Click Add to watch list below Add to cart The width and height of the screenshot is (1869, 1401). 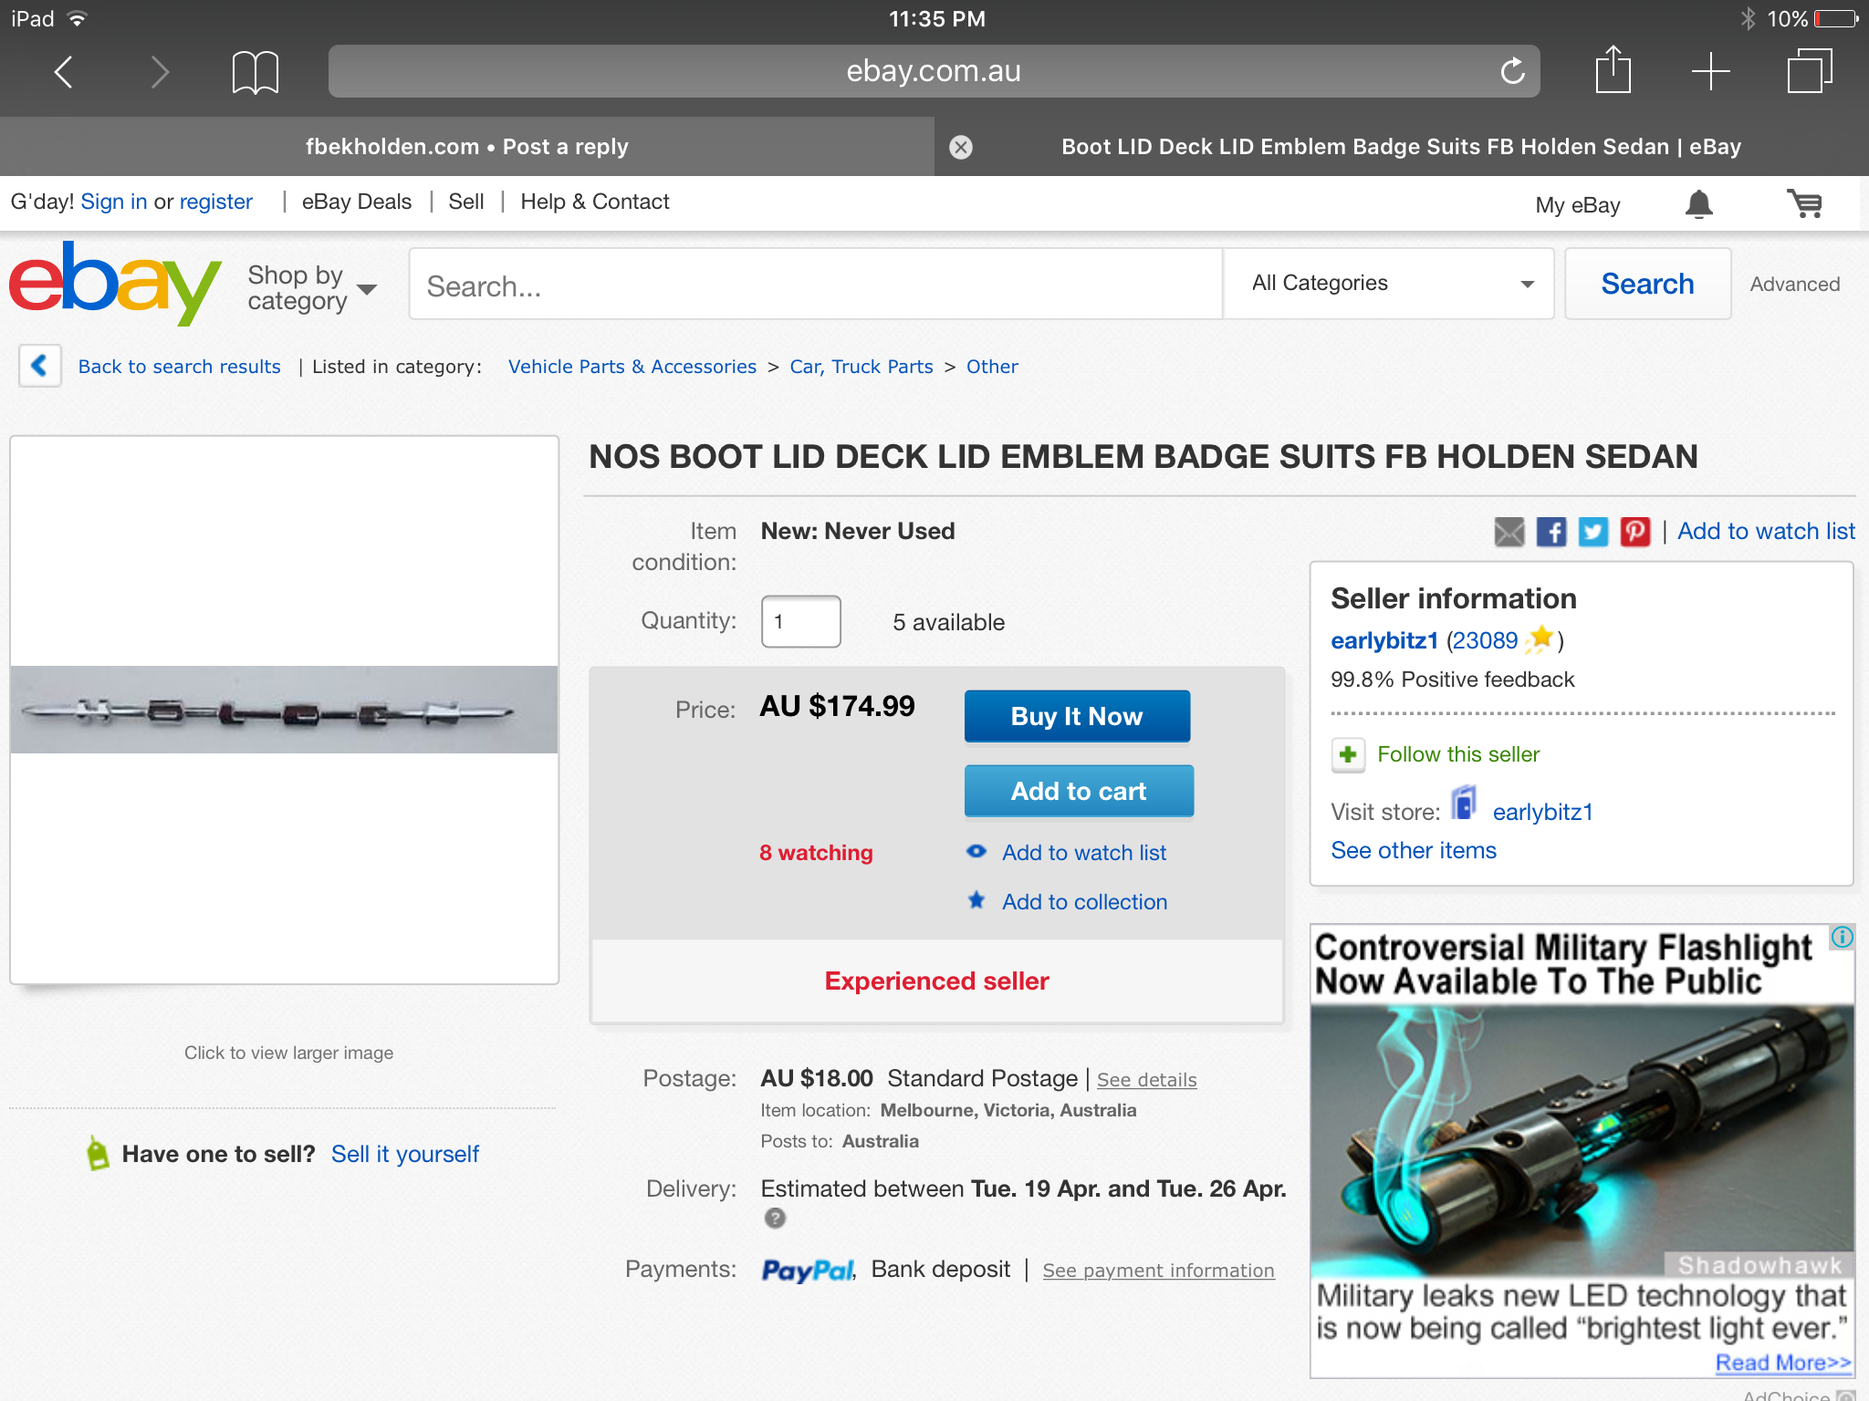(1084, 853)
